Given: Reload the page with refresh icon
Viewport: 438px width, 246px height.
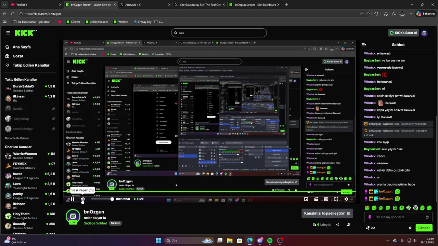Looking at the screenshot, I should click(x=13, y=14).
